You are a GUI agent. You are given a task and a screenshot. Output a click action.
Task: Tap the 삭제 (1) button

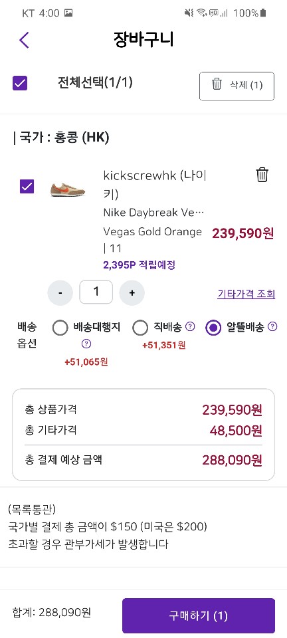(237, 86)
